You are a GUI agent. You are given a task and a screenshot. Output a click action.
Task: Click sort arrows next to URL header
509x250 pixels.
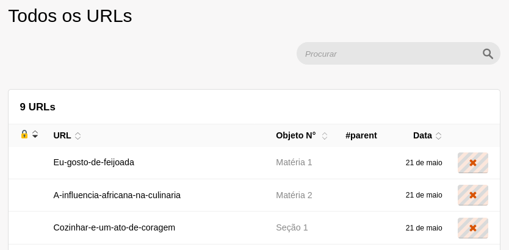[78, 136]
